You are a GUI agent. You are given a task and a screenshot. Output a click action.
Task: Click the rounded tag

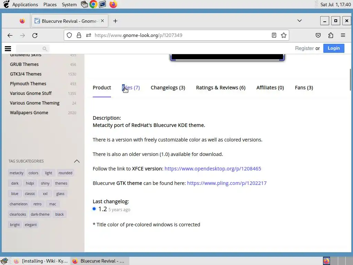65,173
